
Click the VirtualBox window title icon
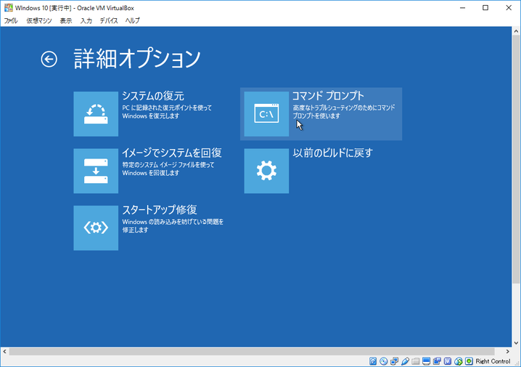click(8, 8)
